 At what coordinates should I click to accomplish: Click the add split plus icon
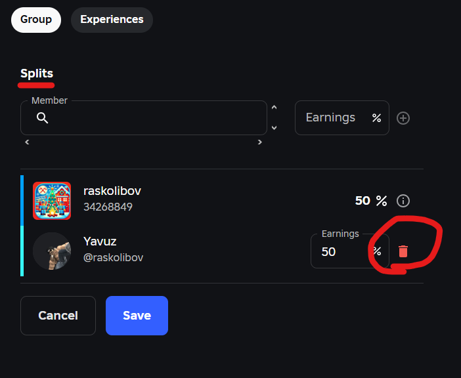(403, 118)
